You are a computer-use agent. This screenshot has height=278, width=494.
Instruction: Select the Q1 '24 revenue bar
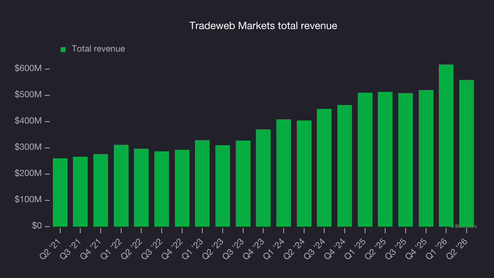click(284, 173)
